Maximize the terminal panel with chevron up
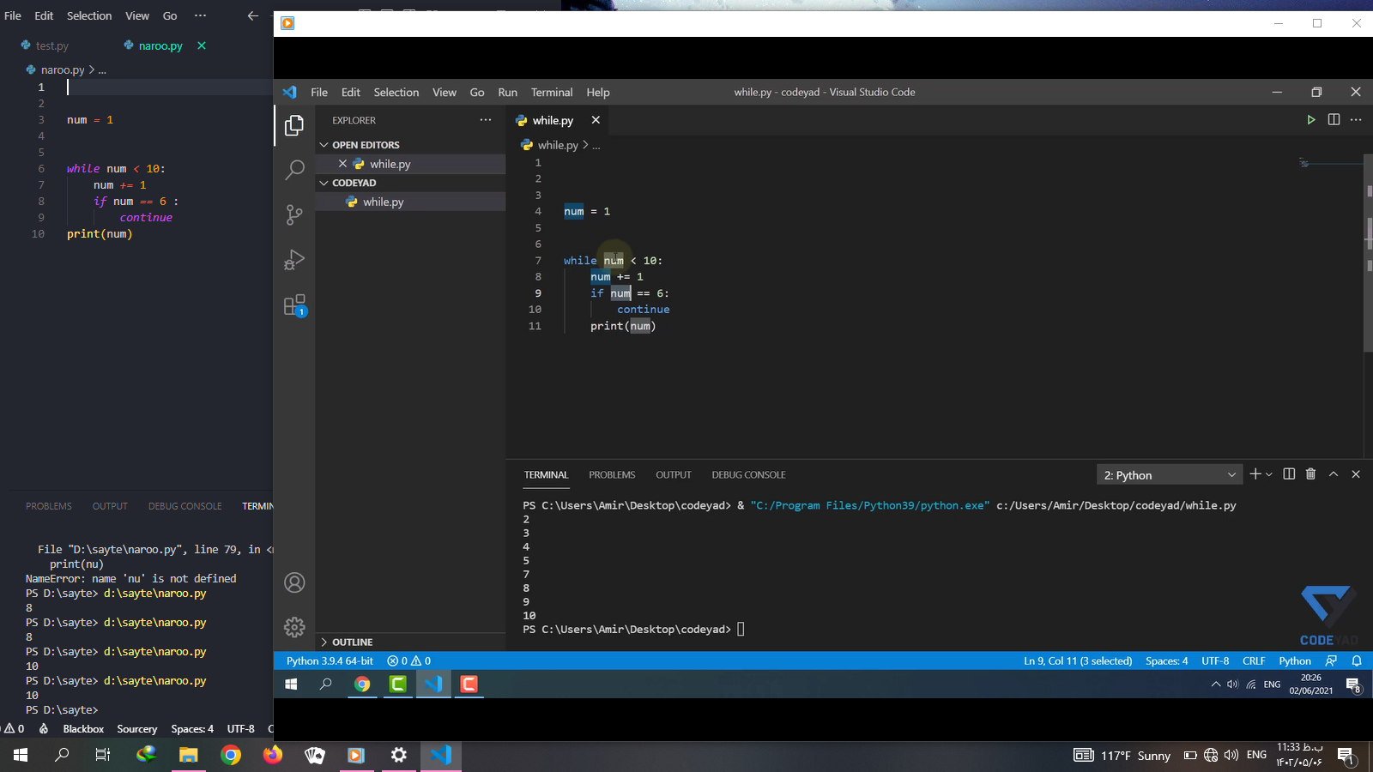The width and height of the screenshot is (1373, 772). [1334, 474]
